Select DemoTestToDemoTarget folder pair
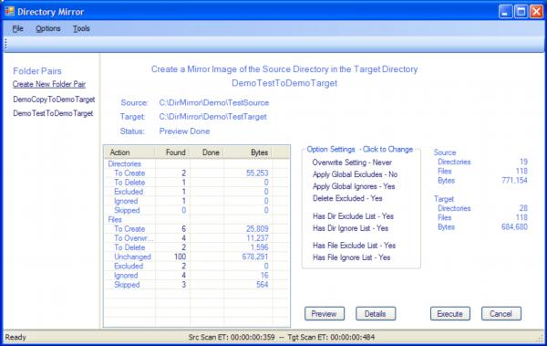Screen dimensions: 547x346 tap(53, 113)
